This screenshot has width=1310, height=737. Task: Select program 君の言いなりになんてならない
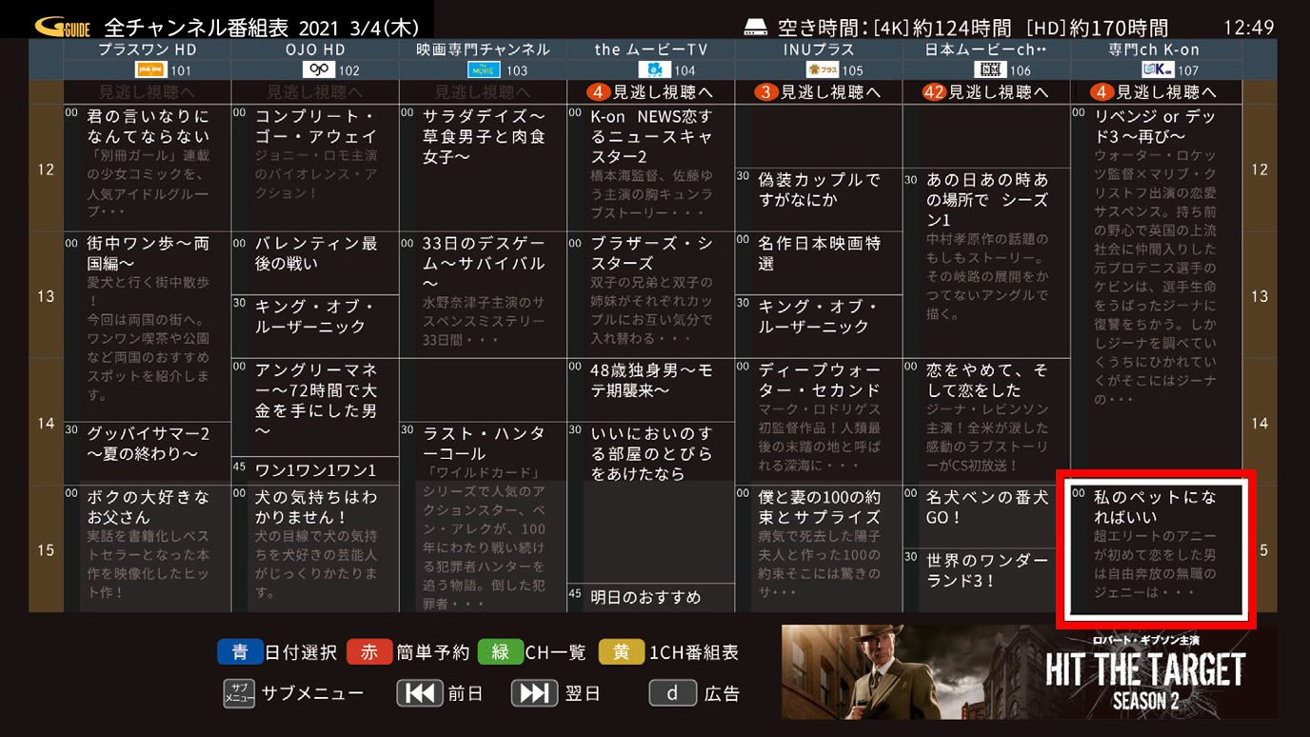[148, 168]
